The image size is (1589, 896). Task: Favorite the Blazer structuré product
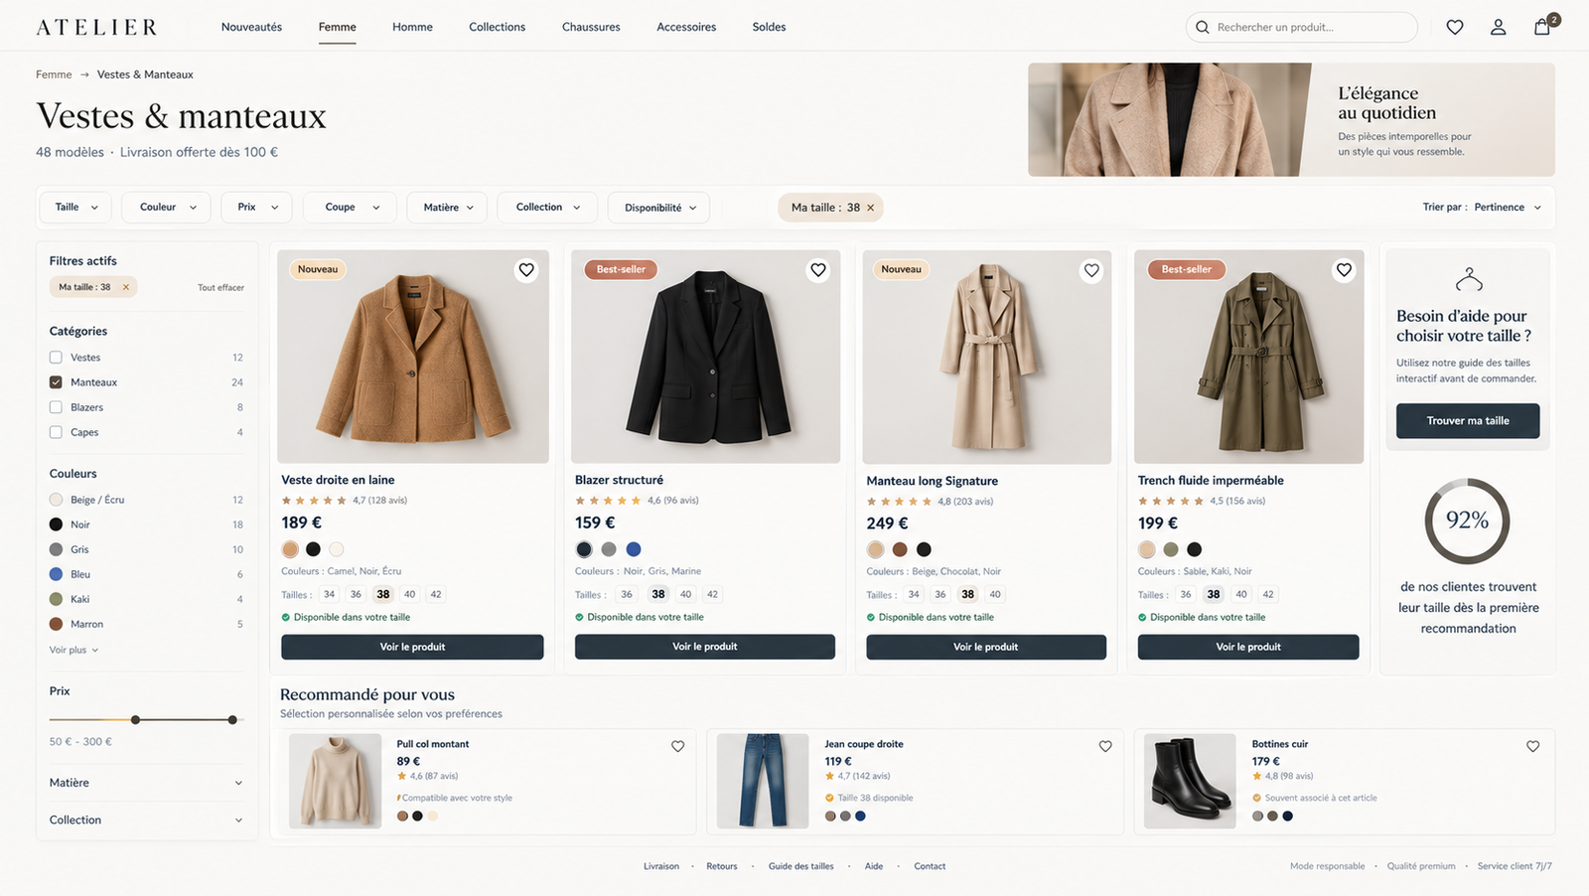click(x=818, y=269)
